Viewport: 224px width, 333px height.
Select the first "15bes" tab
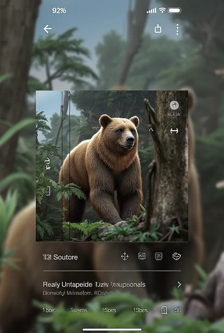pyautogui.click(x=109, y=310)
